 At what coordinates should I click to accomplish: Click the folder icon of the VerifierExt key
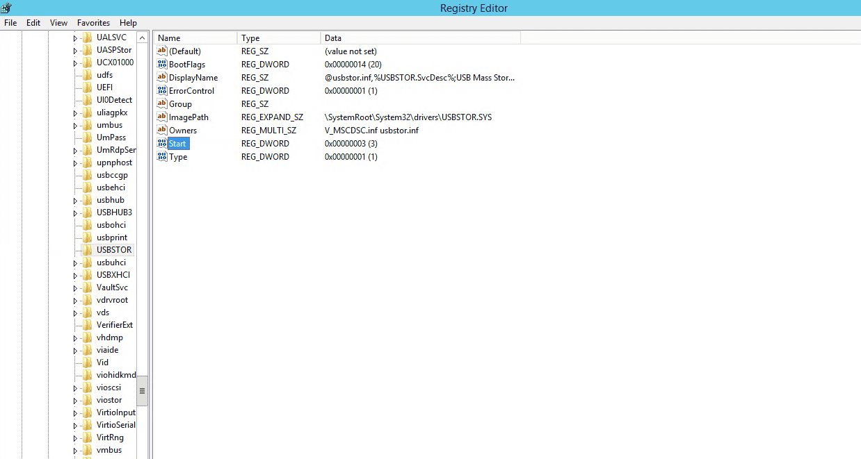tap(88, 325)
